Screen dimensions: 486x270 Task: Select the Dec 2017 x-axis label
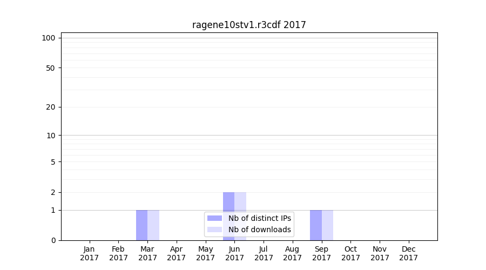pos(408,253)
